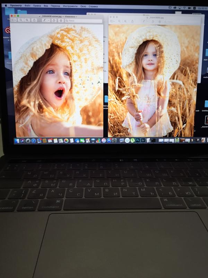Open sidebar view dropdown in right Preview window
The height and width of the screenshot is (278, 208).
(x=112, y=21)
